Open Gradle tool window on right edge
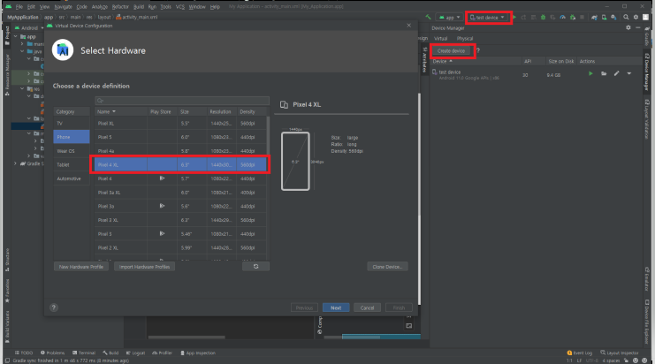 647,37
